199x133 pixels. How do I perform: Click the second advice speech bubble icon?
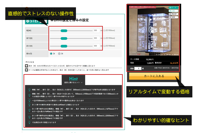coord(27,69)
